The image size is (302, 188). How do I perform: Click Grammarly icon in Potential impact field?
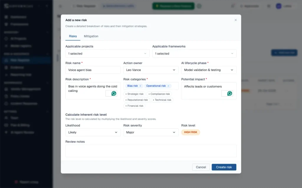(229, 93)
